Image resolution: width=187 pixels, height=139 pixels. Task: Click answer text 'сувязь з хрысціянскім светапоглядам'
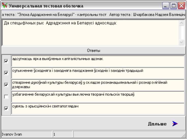(45, 106)
